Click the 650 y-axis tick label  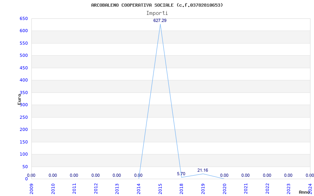click(24, 18)
